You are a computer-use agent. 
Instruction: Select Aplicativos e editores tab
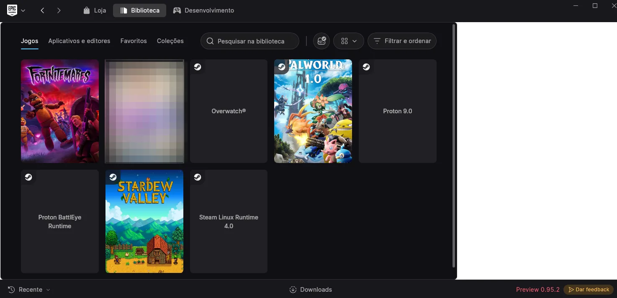point(79,41)
